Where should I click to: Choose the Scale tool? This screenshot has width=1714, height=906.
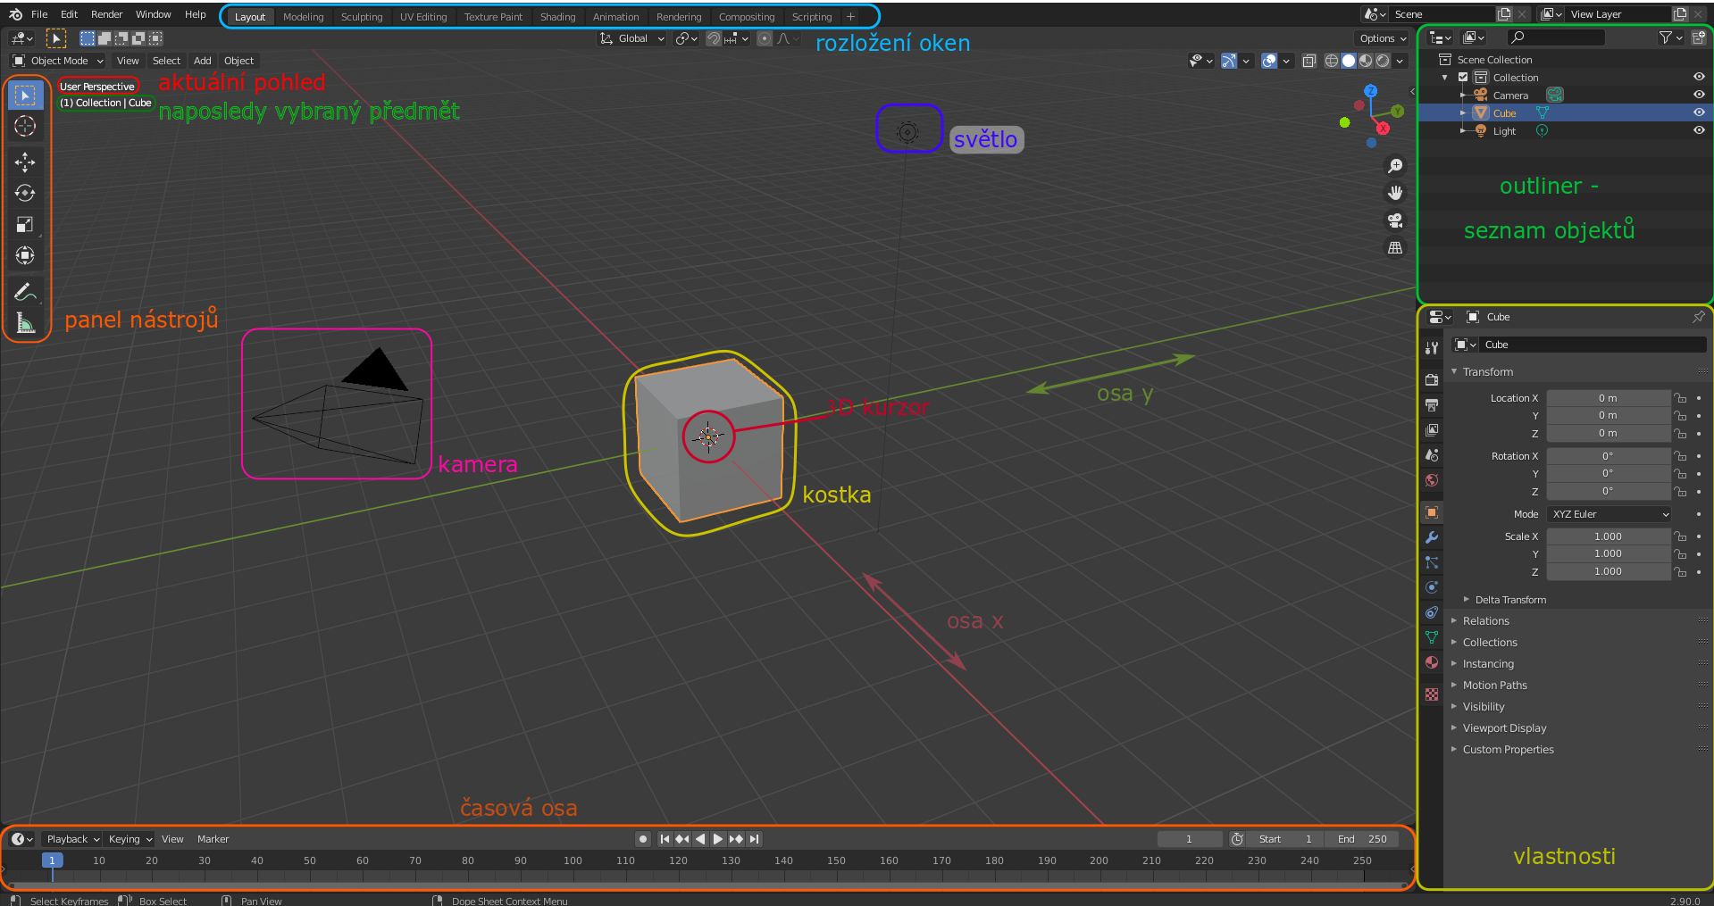(x=25, y=225)
